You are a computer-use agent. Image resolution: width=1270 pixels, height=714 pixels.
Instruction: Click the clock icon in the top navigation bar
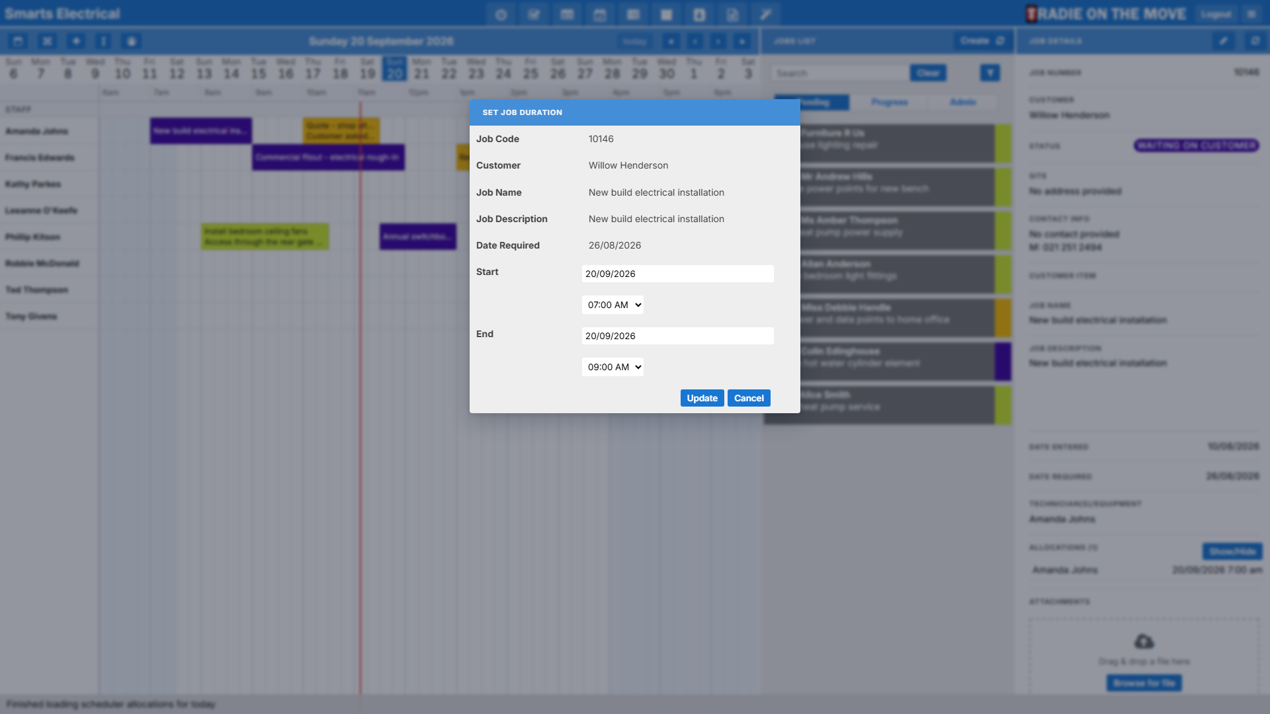pos(501,15)
